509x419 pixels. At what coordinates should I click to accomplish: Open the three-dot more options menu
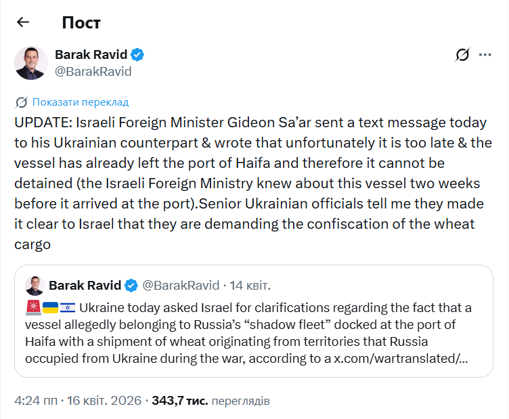pyautogui.click(x=485, y=55)
